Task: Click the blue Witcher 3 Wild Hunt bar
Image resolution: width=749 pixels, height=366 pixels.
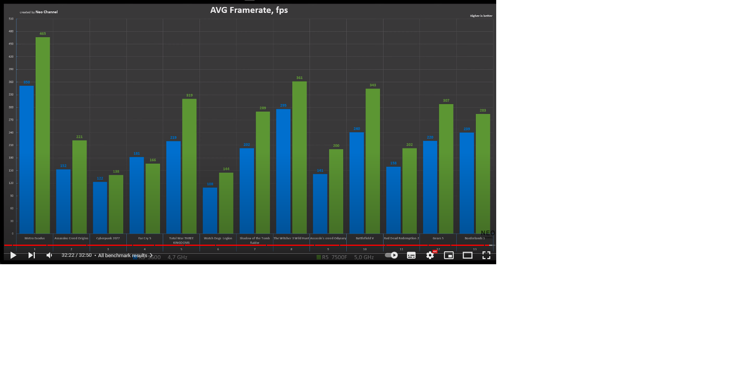Action: click(283, 171)
